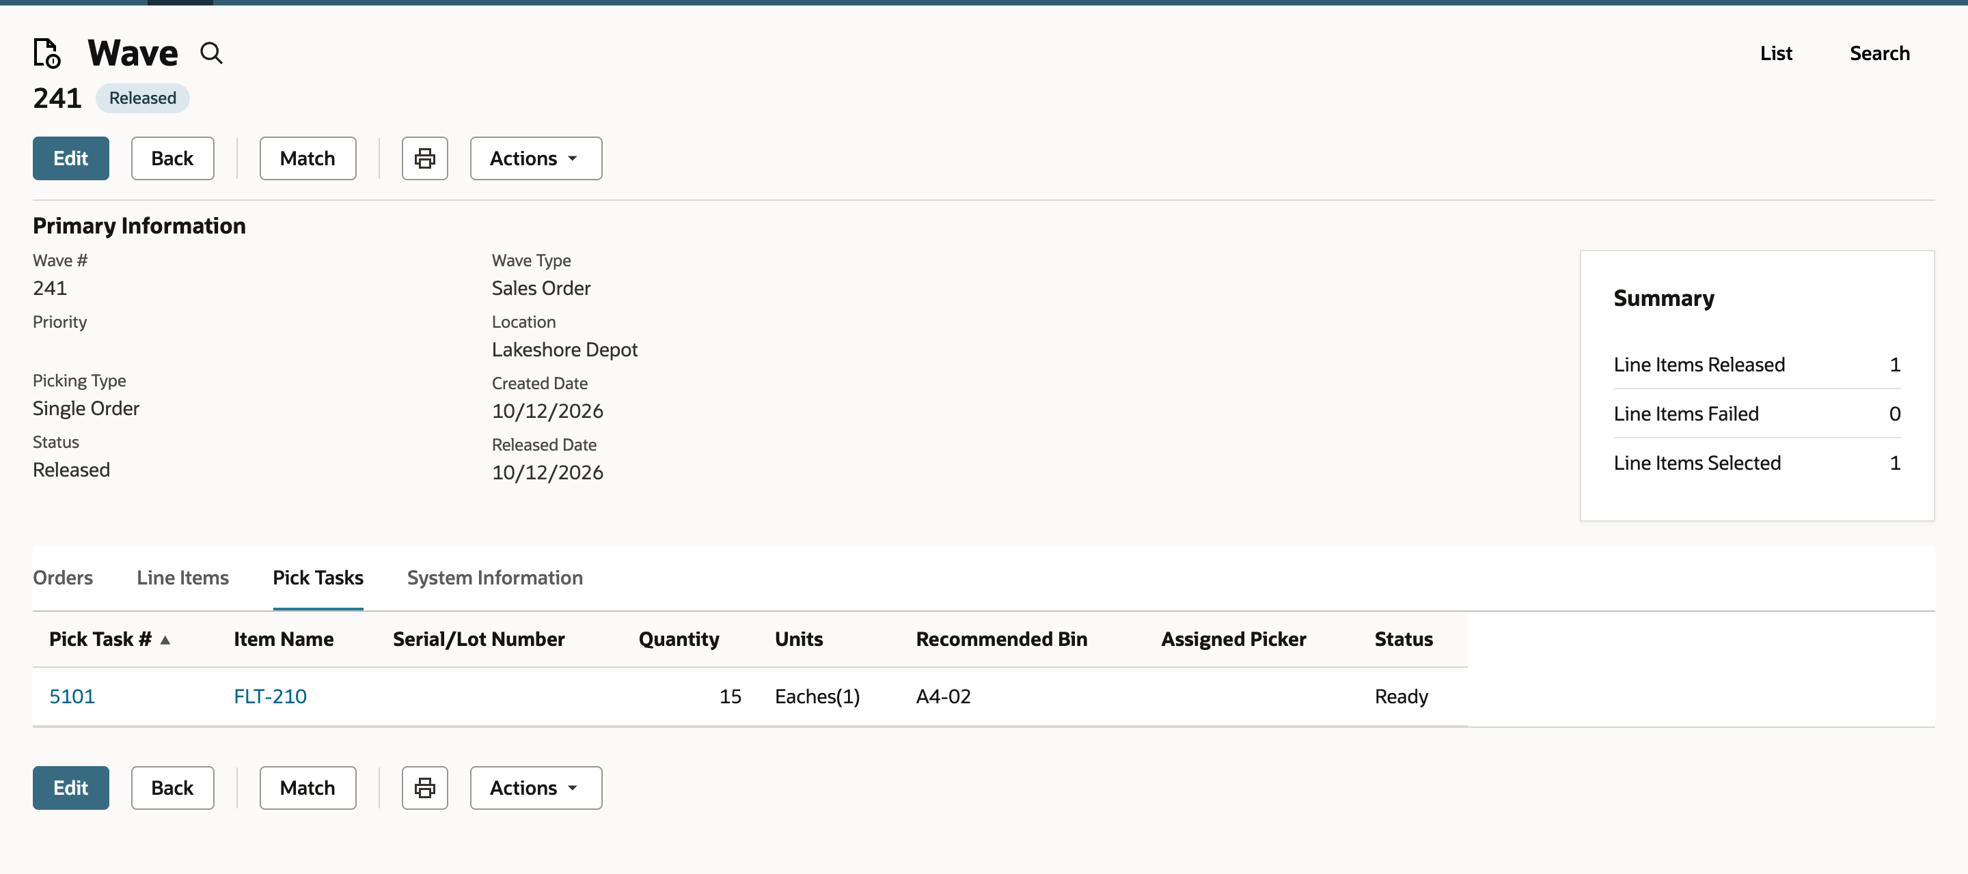
Task: Click the Status column header
Action: tap(1404, 640)
